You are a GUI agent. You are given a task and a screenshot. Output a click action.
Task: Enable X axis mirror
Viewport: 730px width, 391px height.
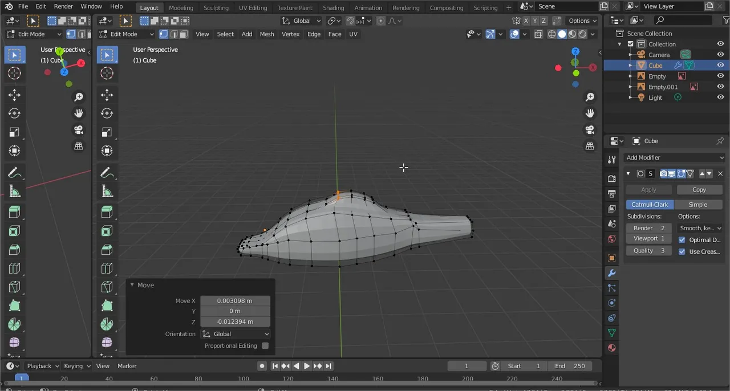(527, 21)
